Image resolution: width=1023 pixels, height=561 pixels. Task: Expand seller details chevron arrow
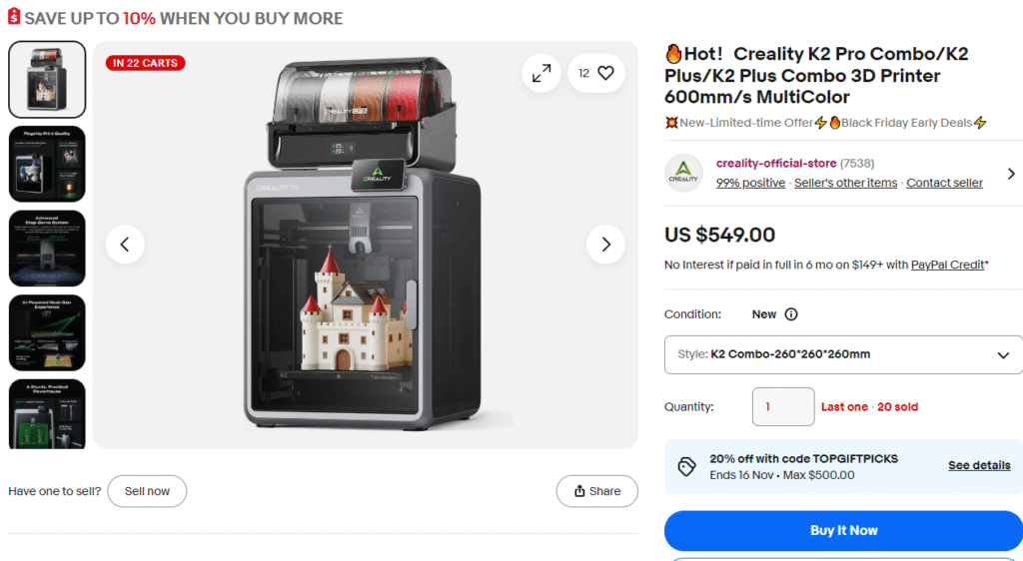pos(1010,174)
